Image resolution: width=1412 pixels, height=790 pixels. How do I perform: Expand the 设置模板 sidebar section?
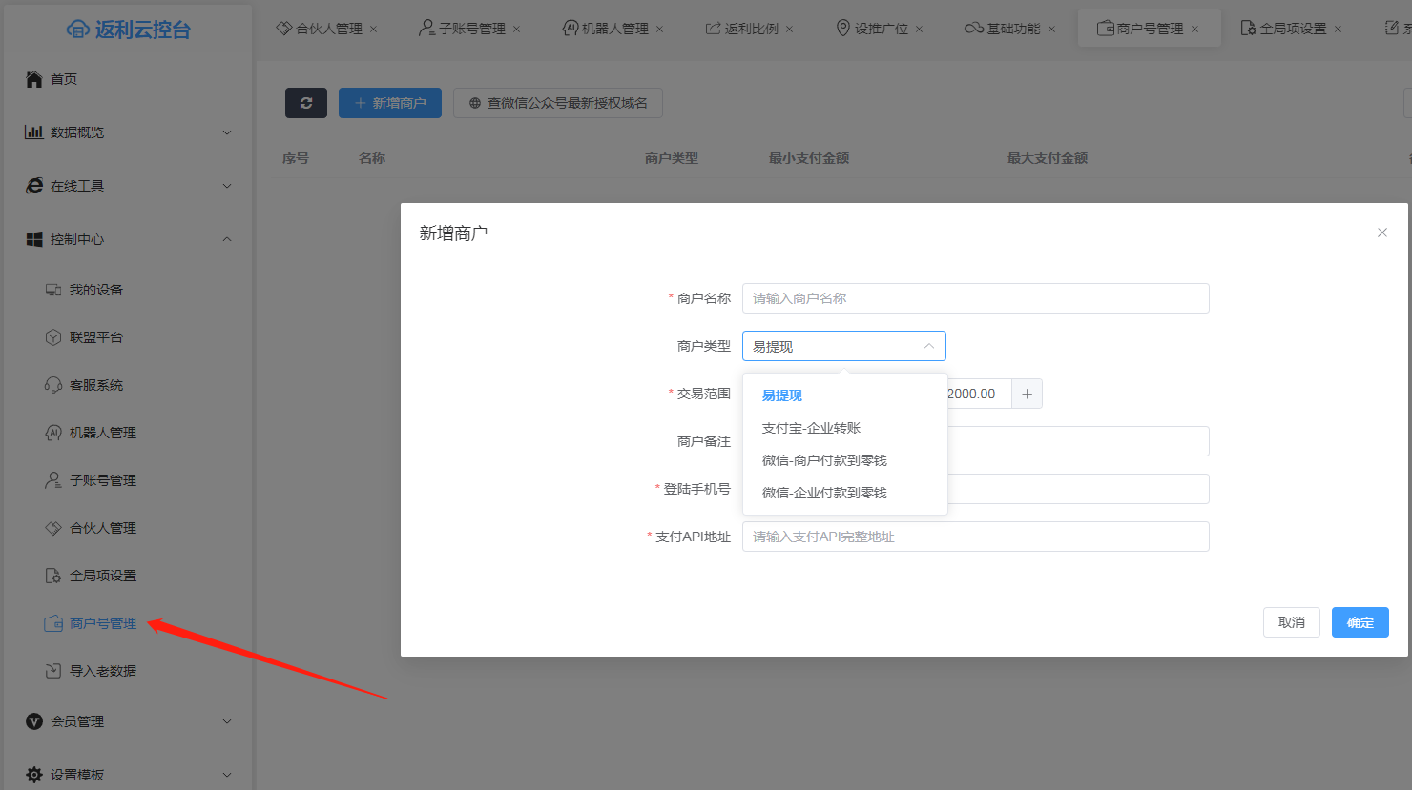(x=227, y=775)
